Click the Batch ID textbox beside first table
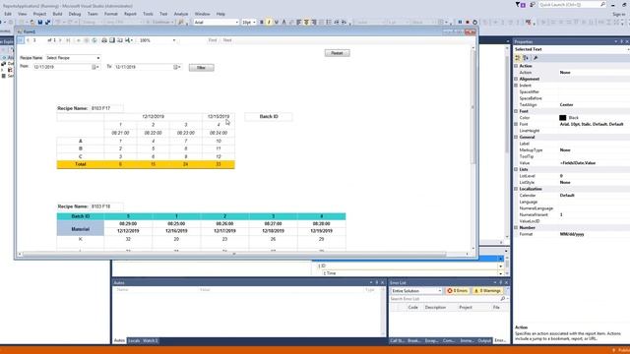Screen dimensions: 630x354 click(269, 116)
